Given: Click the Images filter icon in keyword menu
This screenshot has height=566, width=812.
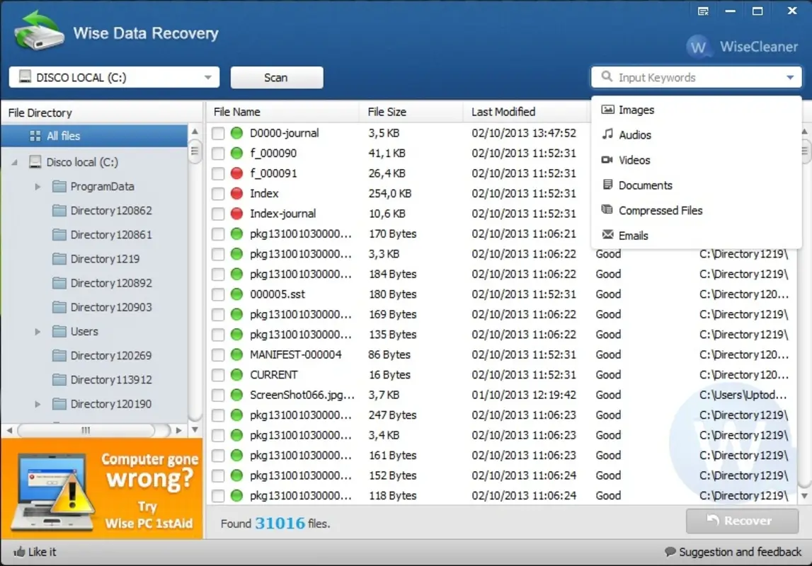Looking at the screenshot, I should pyautogui.click(x=607, y=110).
